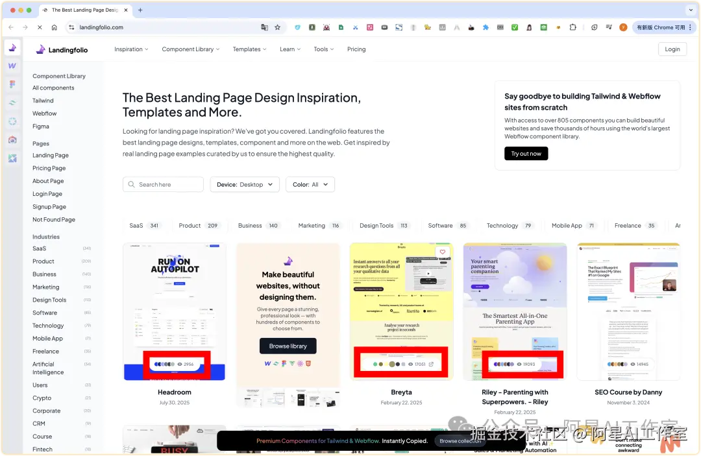Click the browser home icon
Screen dimensions: 701x456
(54, 27)
